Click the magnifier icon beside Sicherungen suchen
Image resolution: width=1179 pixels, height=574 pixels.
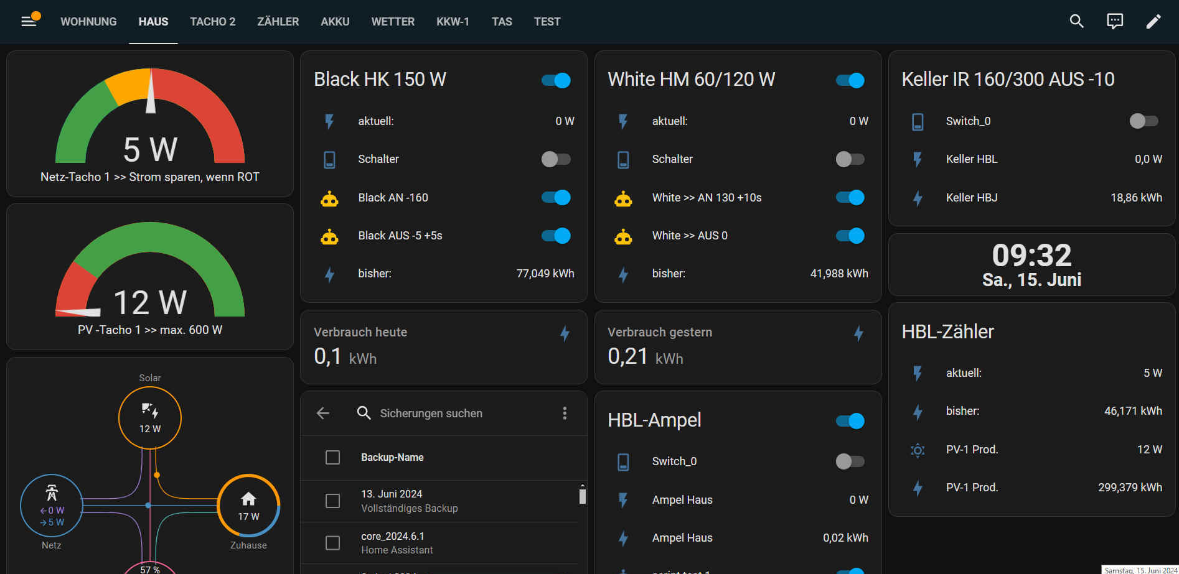364,413
